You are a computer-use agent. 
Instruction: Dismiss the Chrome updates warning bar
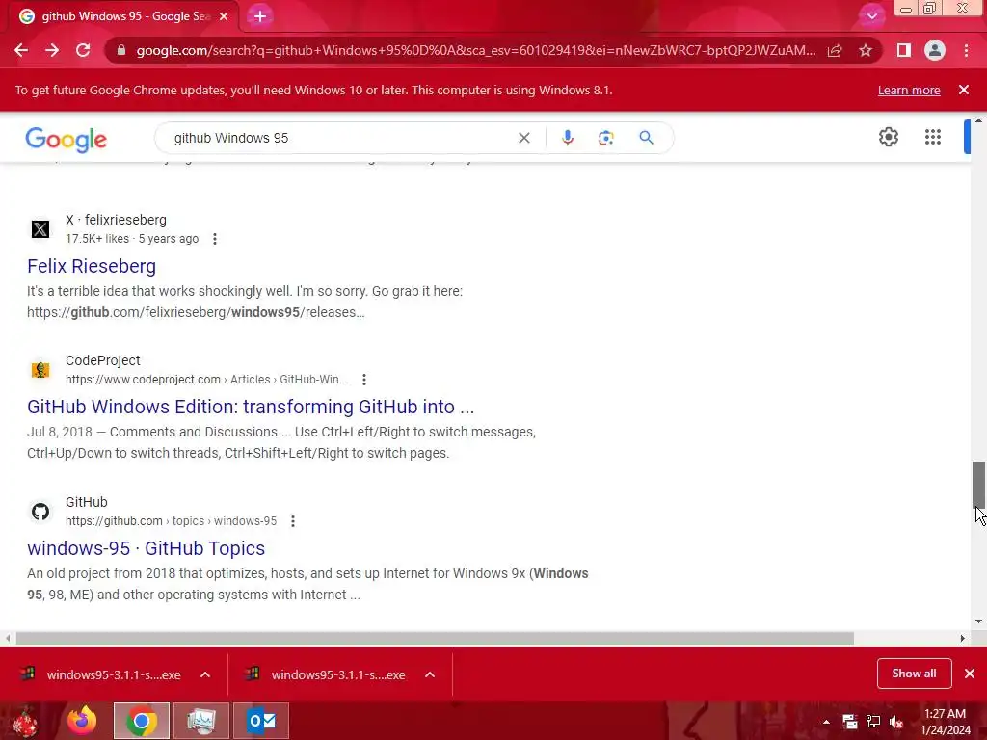(964, 90)
